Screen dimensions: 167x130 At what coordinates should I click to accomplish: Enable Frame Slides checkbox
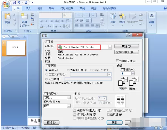(74, 114)
